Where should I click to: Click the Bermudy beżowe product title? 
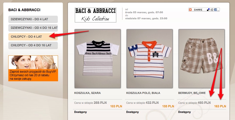192,93
